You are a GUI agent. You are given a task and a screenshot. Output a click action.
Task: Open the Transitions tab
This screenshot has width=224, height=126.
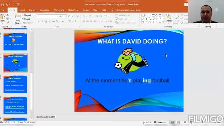[x=44, y=10]
